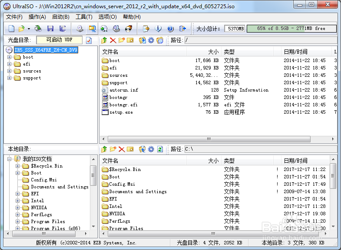Select bootmgr.efi in the disc file list

pyautogui.click(x=123, y=105)
